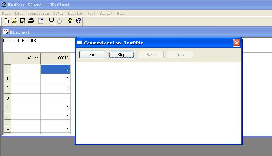Save using the floppy disk icon
The image size is (272, 156).
pos(23,21)
